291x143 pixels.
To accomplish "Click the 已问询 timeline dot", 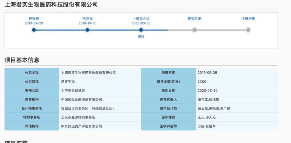I will click(x=87, y=30).
